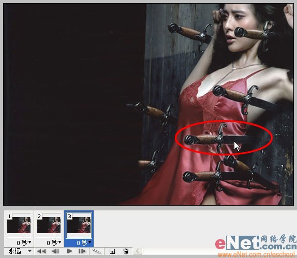297x258 pixels.
Task: Duplicate the selected frame icon
Action: tap(112, 251)
